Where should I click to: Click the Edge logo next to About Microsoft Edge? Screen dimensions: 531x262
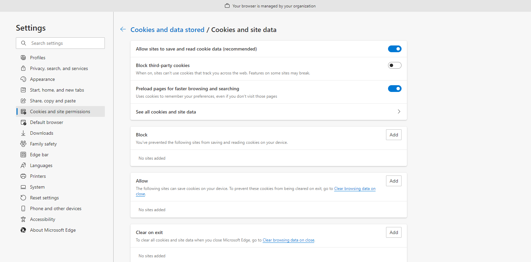click(23, 230)
